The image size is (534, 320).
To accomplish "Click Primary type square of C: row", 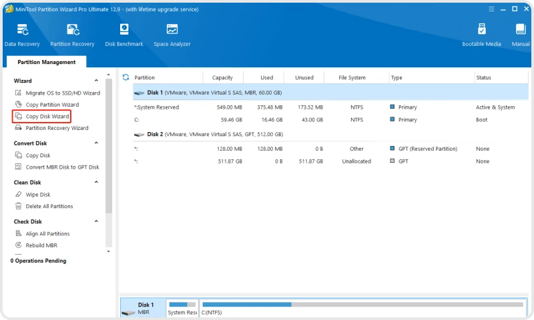I will (x=392, y=119).
